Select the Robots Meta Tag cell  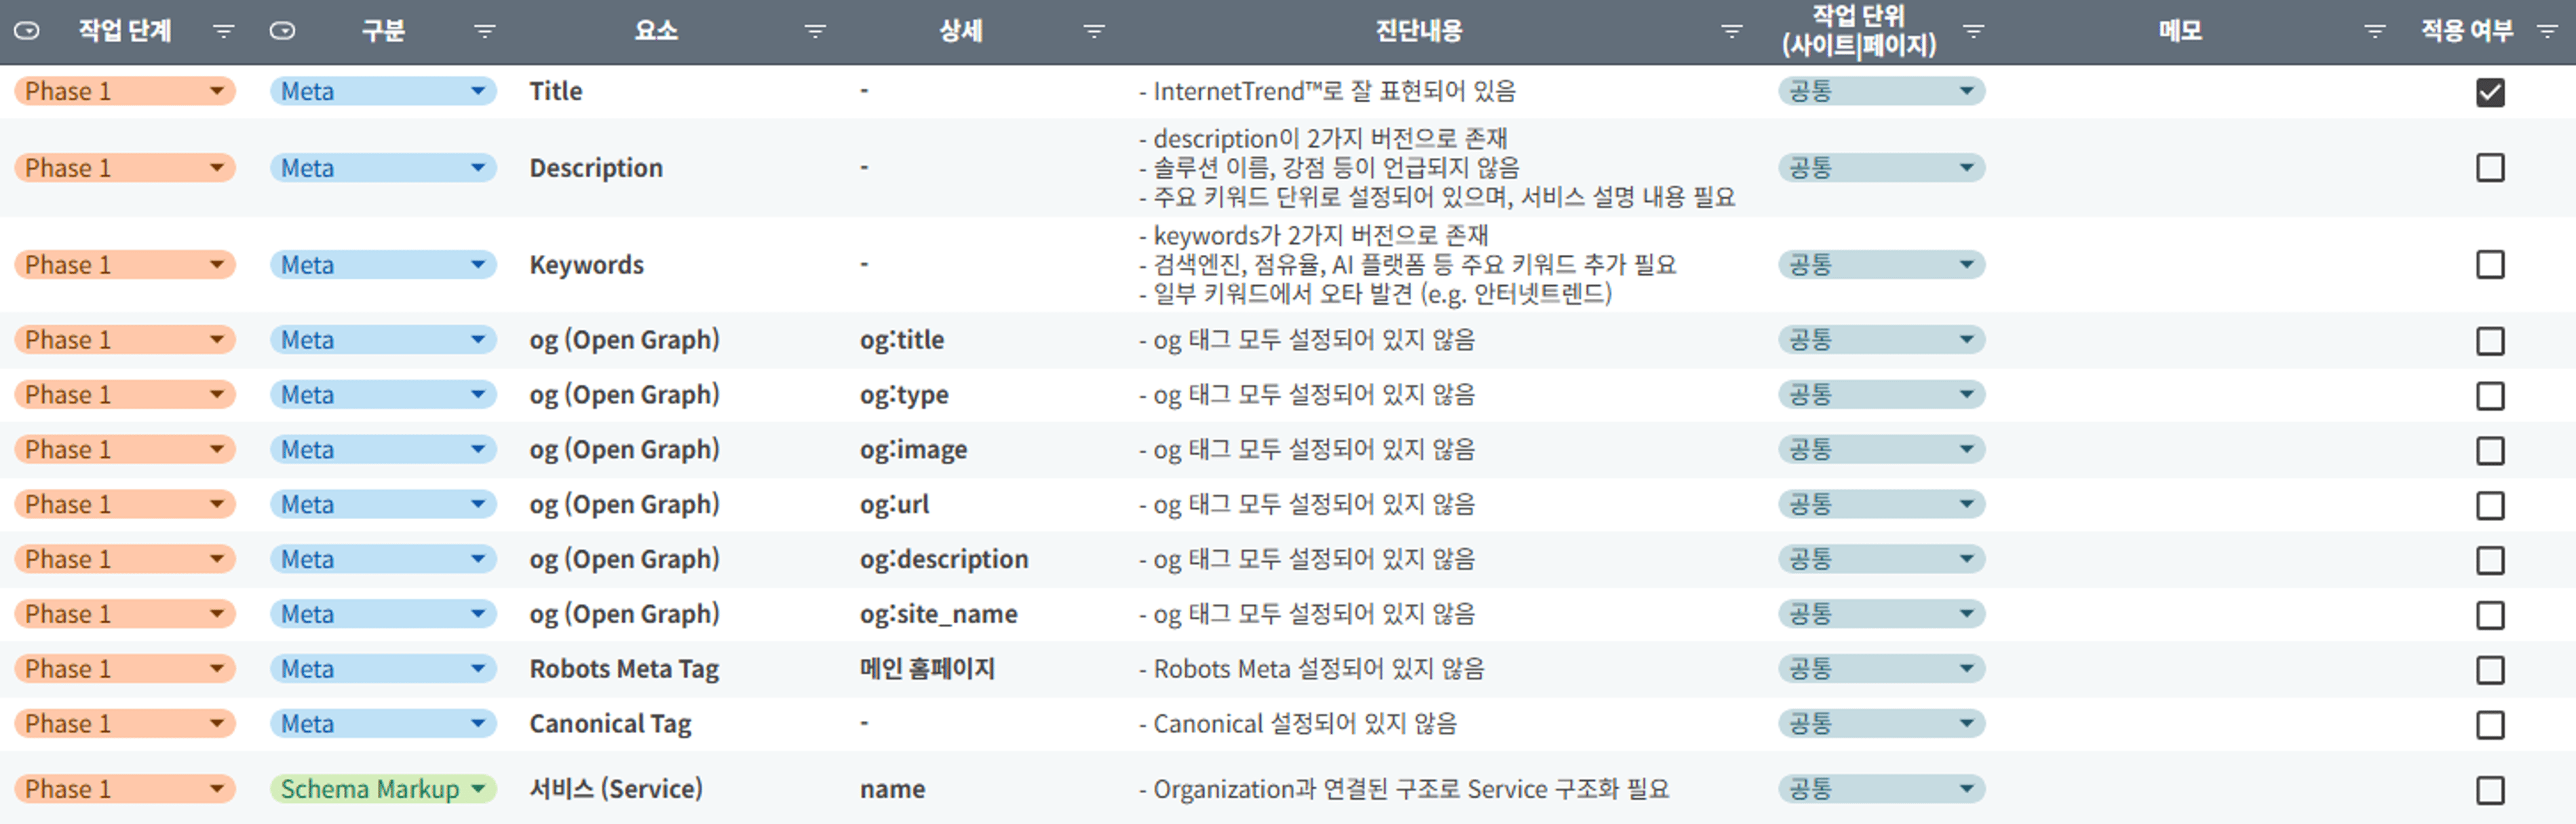624,669
